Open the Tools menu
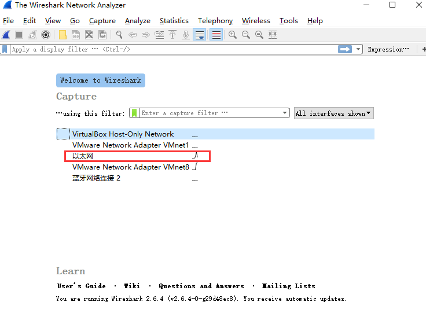 click(288, 21)
